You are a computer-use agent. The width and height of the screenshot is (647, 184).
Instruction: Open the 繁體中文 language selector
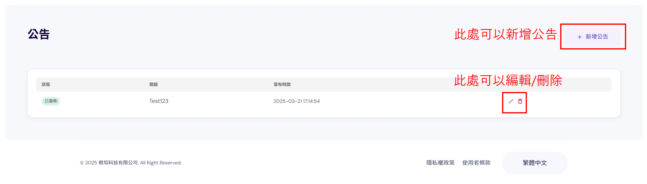click(x=534, y=163)
